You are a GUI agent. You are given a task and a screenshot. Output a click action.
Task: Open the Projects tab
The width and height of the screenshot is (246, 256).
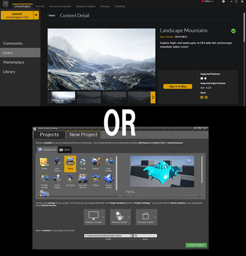(x=49, y=135)
